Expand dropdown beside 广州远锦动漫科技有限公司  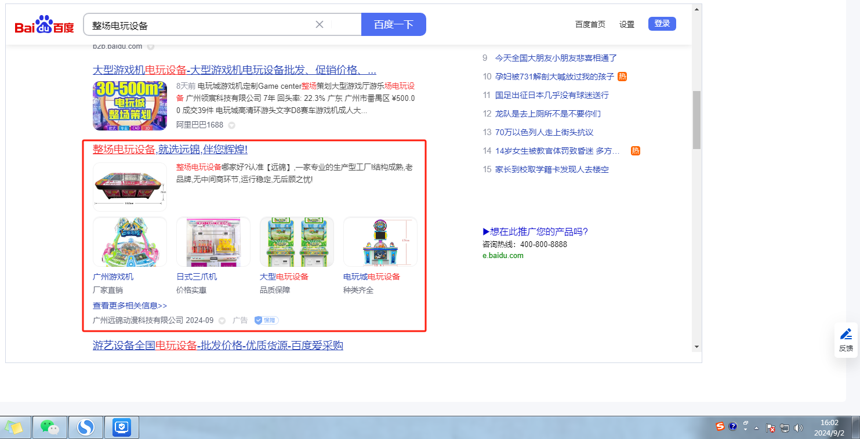coord(222,321)
